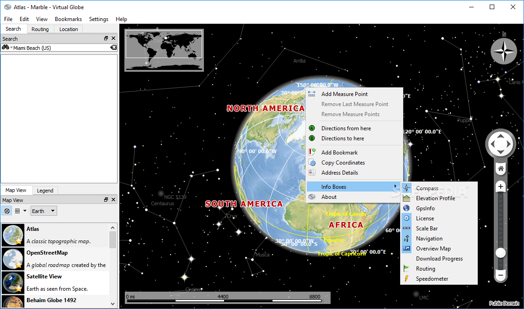
Task: Toggle the Compass info box
Action: [x=439, y=188]
